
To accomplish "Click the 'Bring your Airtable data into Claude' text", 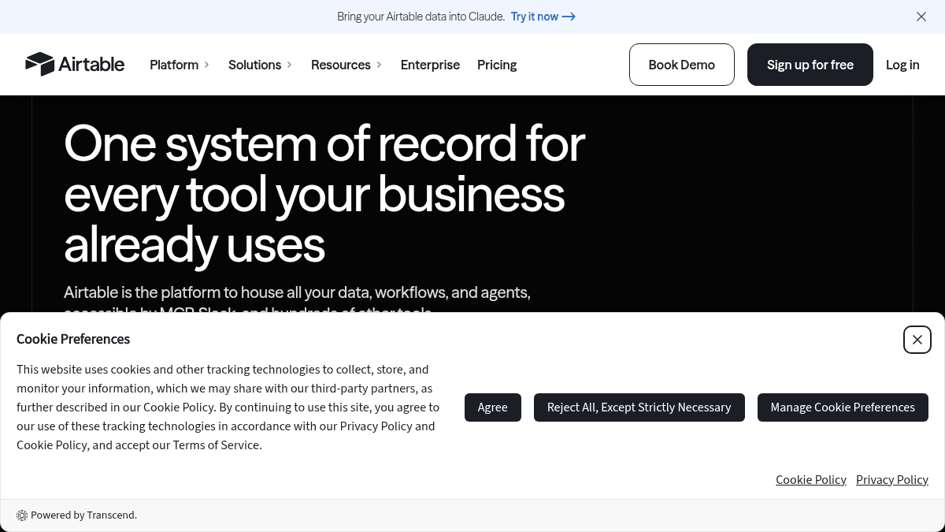I will pyautogui.click(x=421, y=17).
